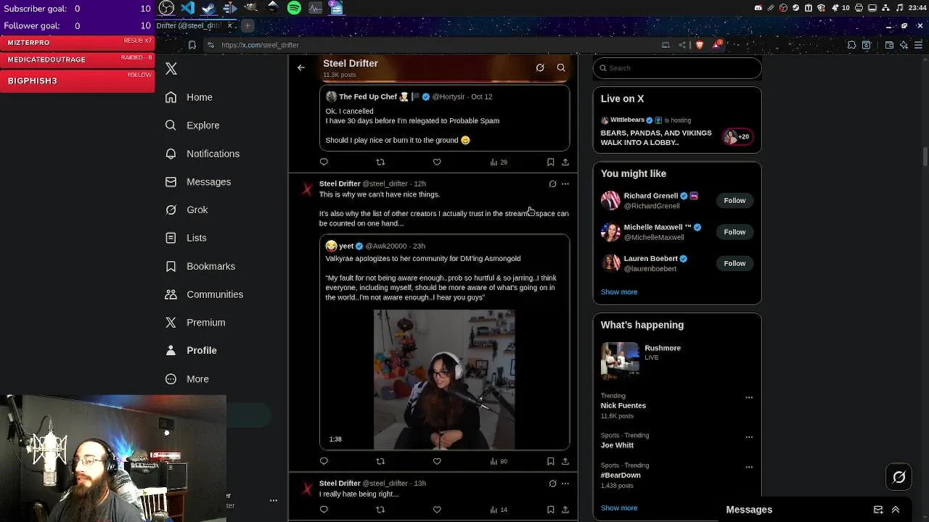Launch Spotify from the top panel
This screenshot has height=522, width=929.
pos(294,8)
